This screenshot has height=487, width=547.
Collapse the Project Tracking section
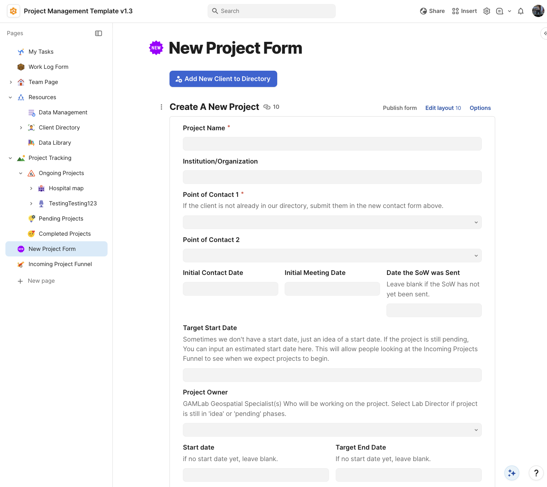[x=10, y=158]
